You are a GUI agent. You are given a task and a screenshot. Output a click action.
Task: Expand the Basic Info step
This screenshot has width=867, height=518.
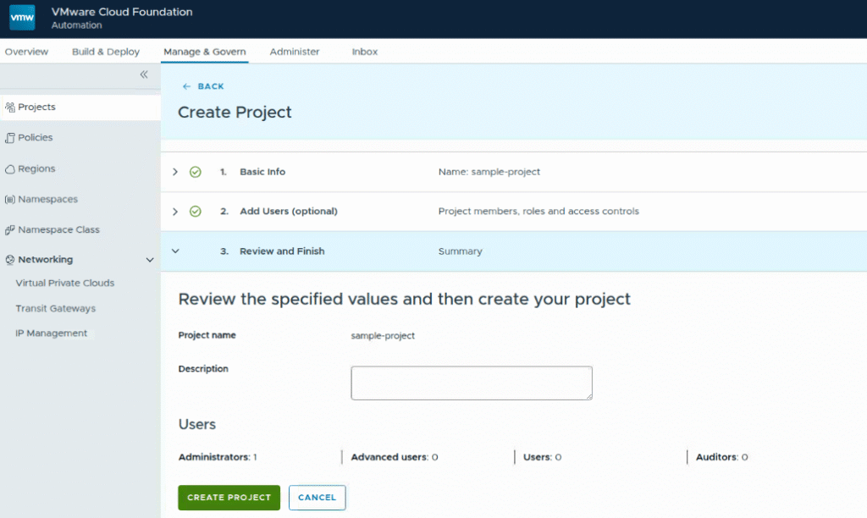[175, 172]
